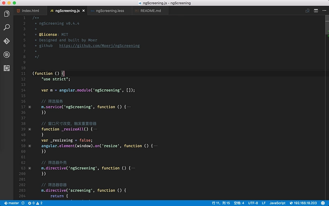Image resolution: width=329 pixels, height=206 pixels.
Task: Click the UTF-8 encoding selector in the status bar
Action: coord(253,203)
